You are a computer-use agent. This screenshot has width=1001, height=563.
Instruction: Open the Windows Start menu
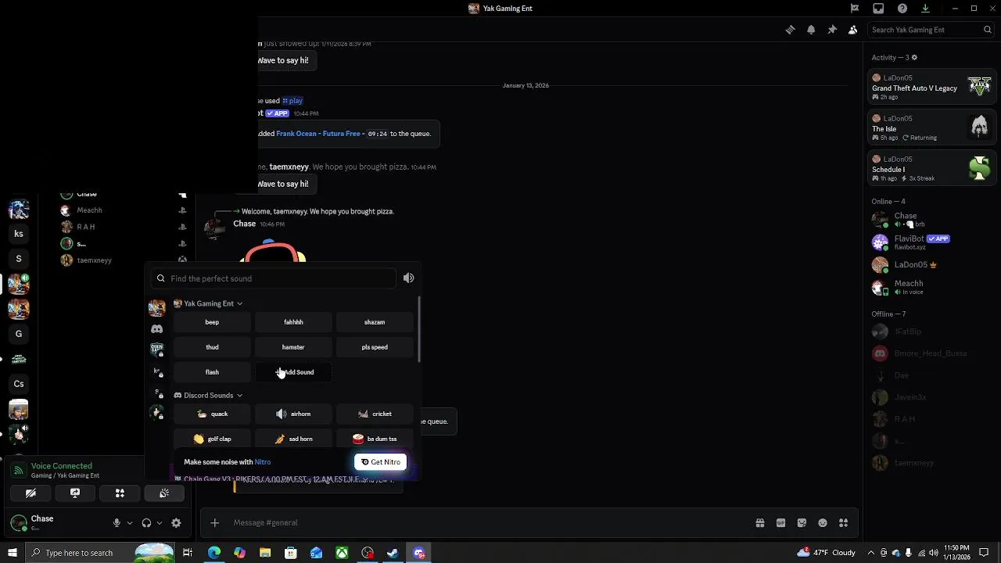[x=13, y=553]
